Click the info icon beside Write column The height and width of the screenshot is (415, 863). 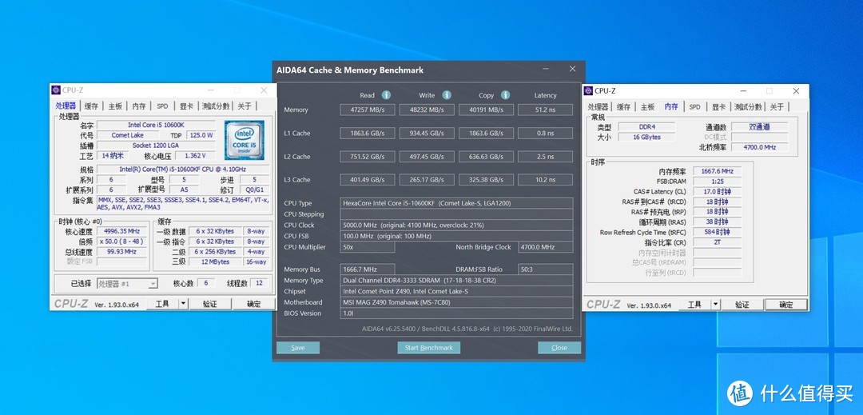point(446,95)
